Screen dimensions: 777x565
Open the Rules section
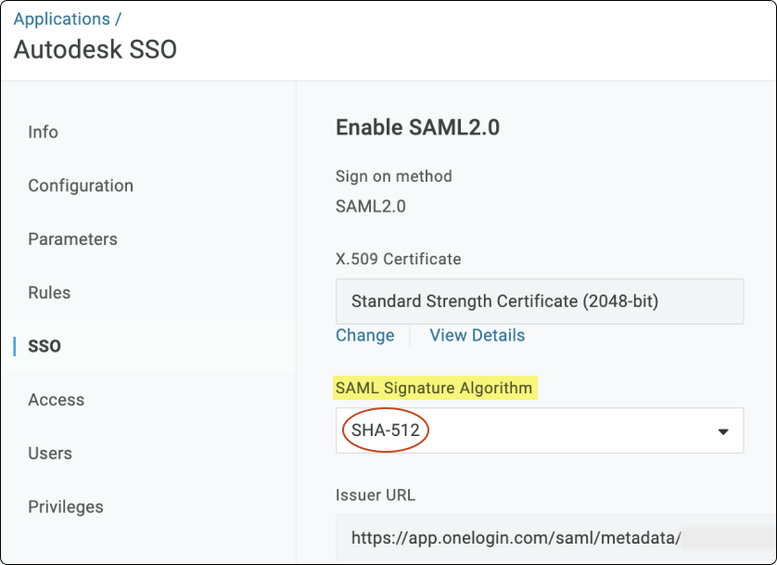point(48,292)
